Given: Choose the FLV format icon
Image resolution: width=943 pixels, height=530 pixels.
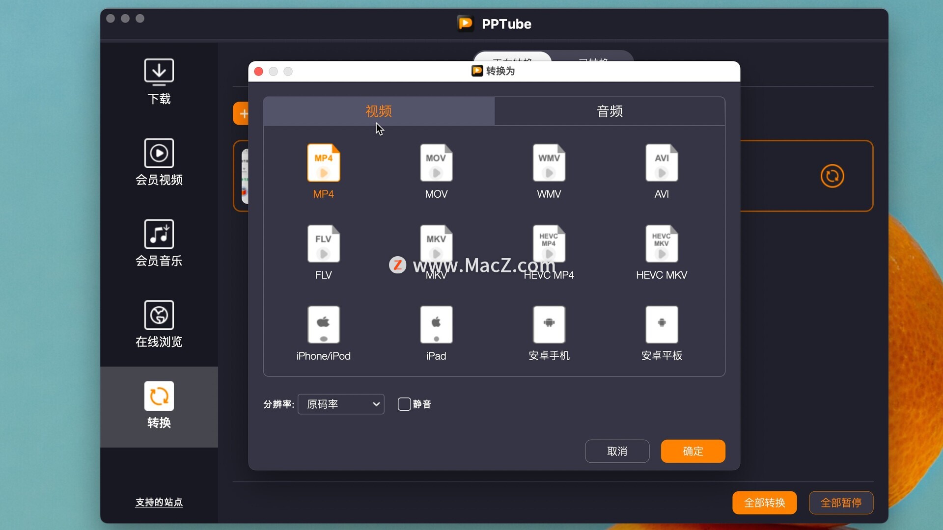Looking at the screenshot, I should tap(323, 244).
